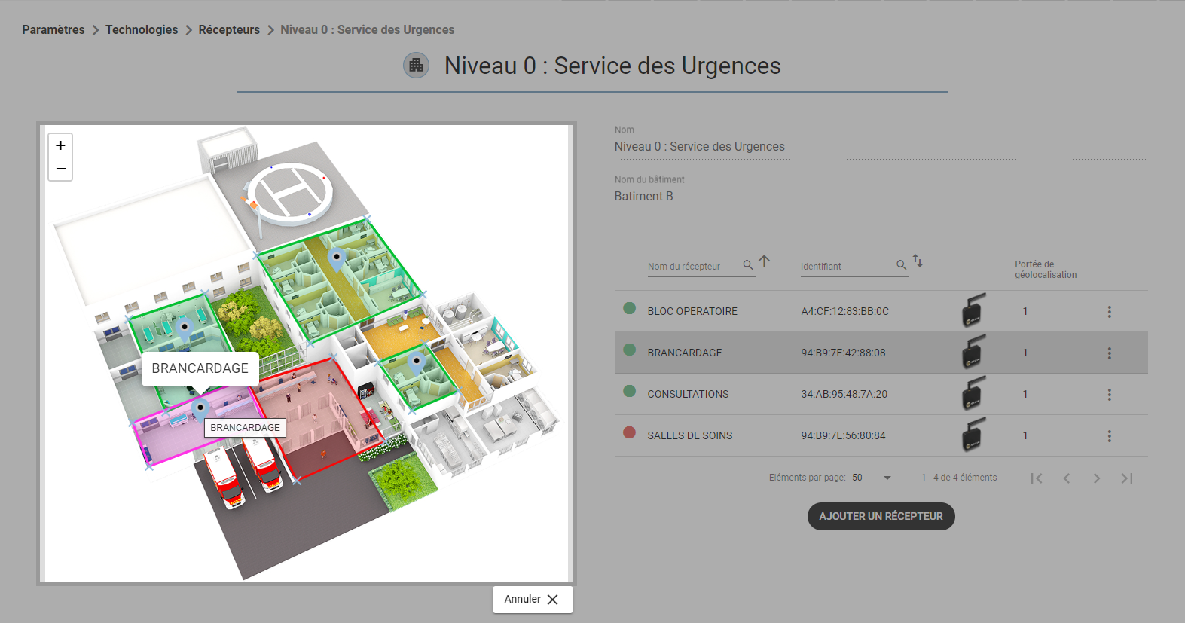Sort by receiver name ascending arrow
The width and height of the screenshot is (1185, 623).
point(765,261)
